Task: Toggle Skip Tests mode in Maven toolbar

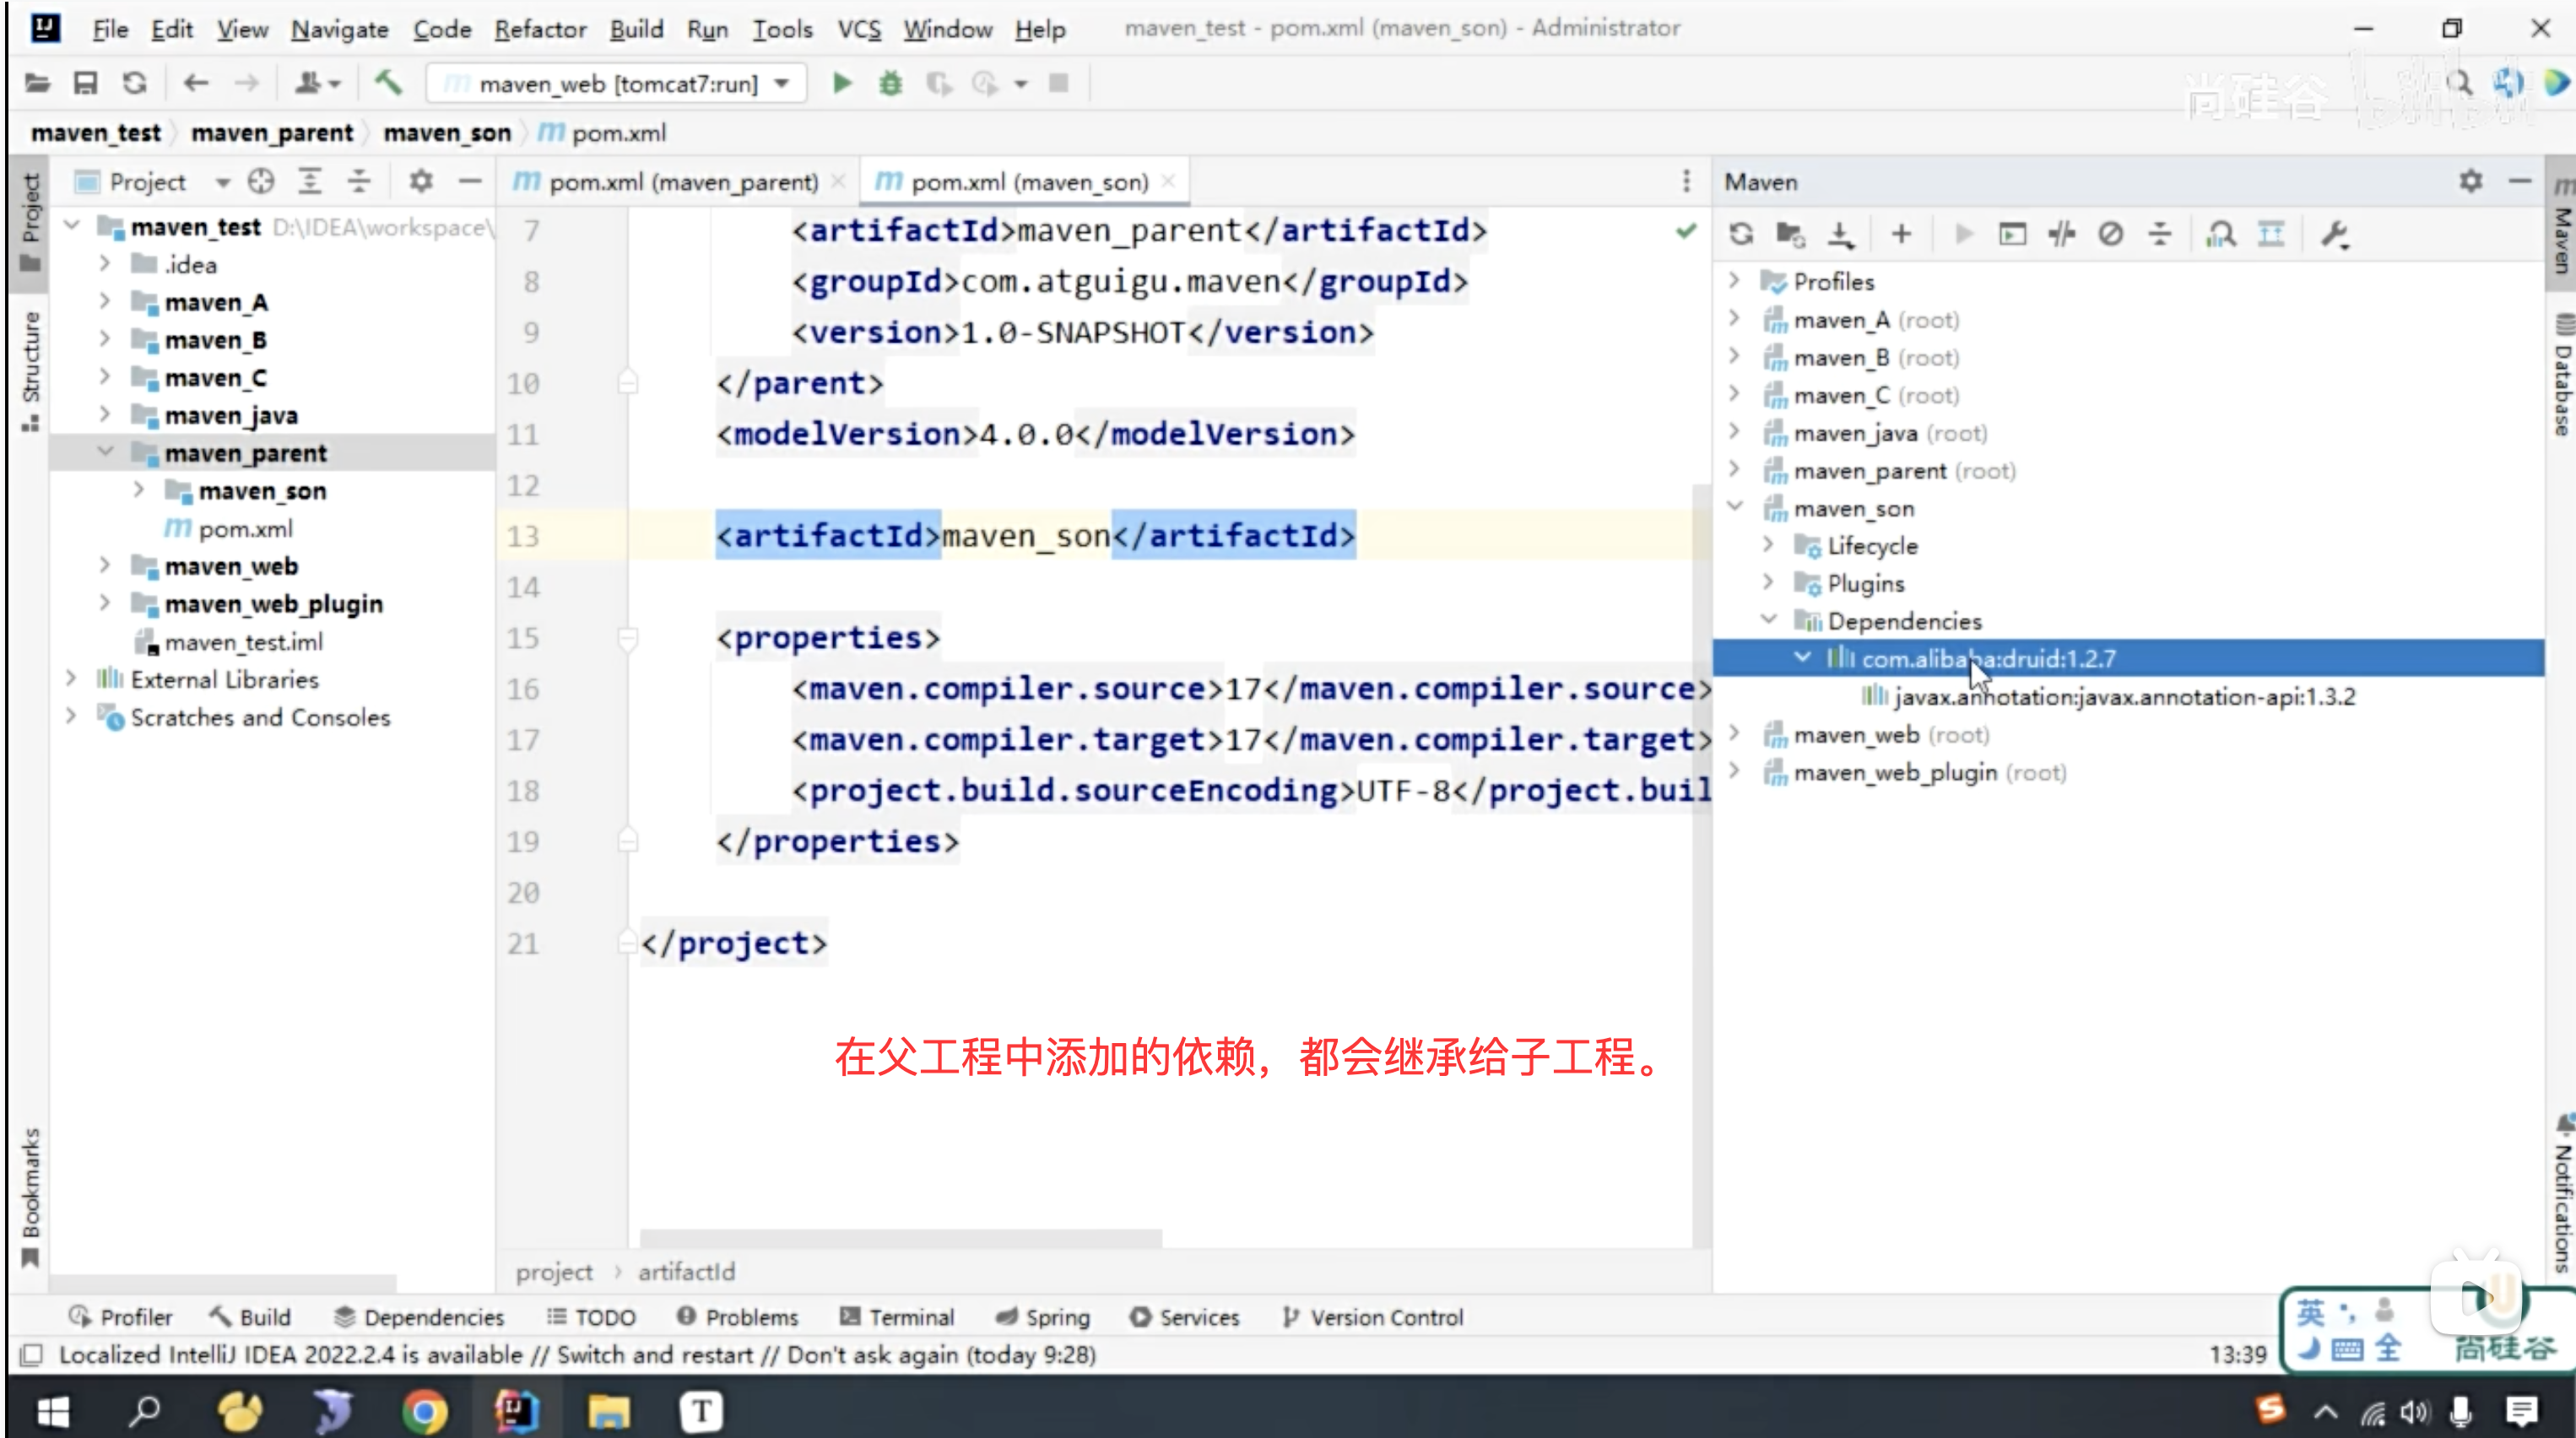Action: pos(2110,234)
